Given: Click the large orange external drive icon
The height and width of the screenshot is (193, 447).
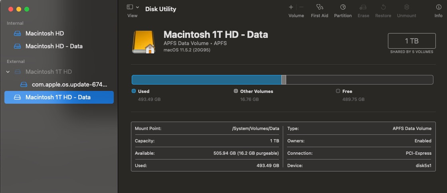Looking at the screenshot, I should tap(144, 42).
